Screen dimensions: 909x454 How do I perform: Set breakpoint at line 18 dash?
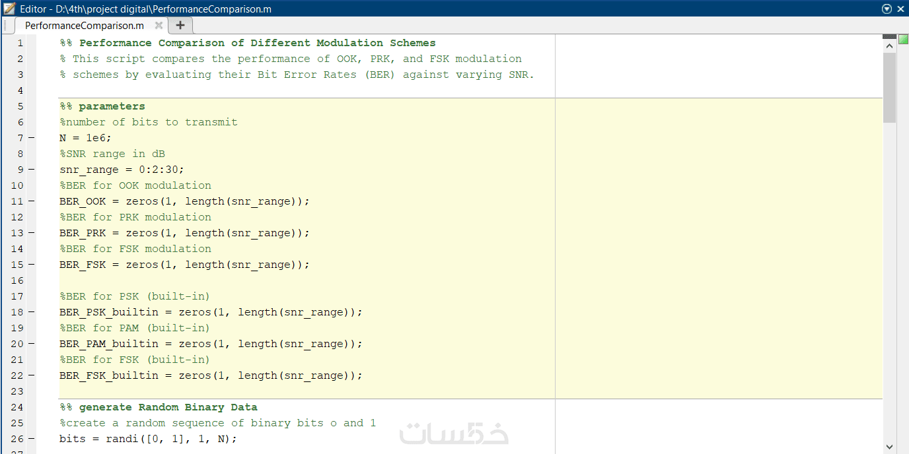31,312
